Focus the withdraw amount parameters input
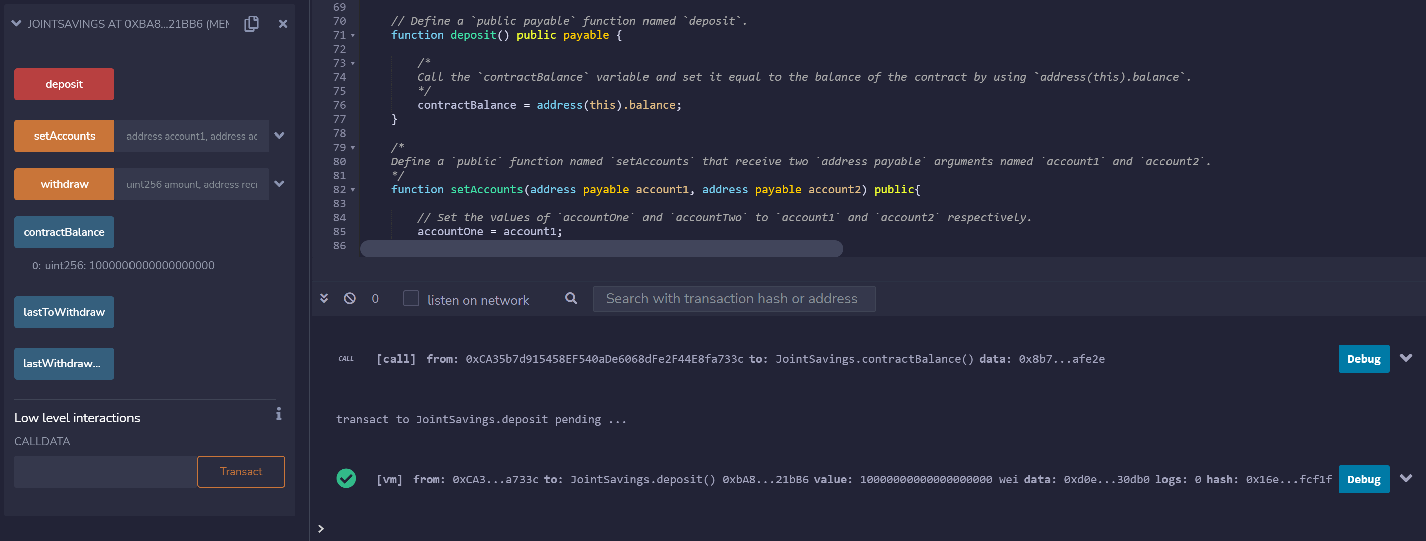The height and width of the screenshot is (541, 1426). [192, 184]
